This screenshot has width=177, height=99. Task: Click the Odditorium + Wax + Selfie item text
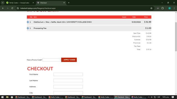point(63,22)
